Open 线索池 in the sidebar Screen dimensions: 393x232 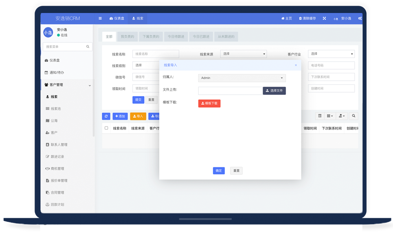(x=53, y=109)
